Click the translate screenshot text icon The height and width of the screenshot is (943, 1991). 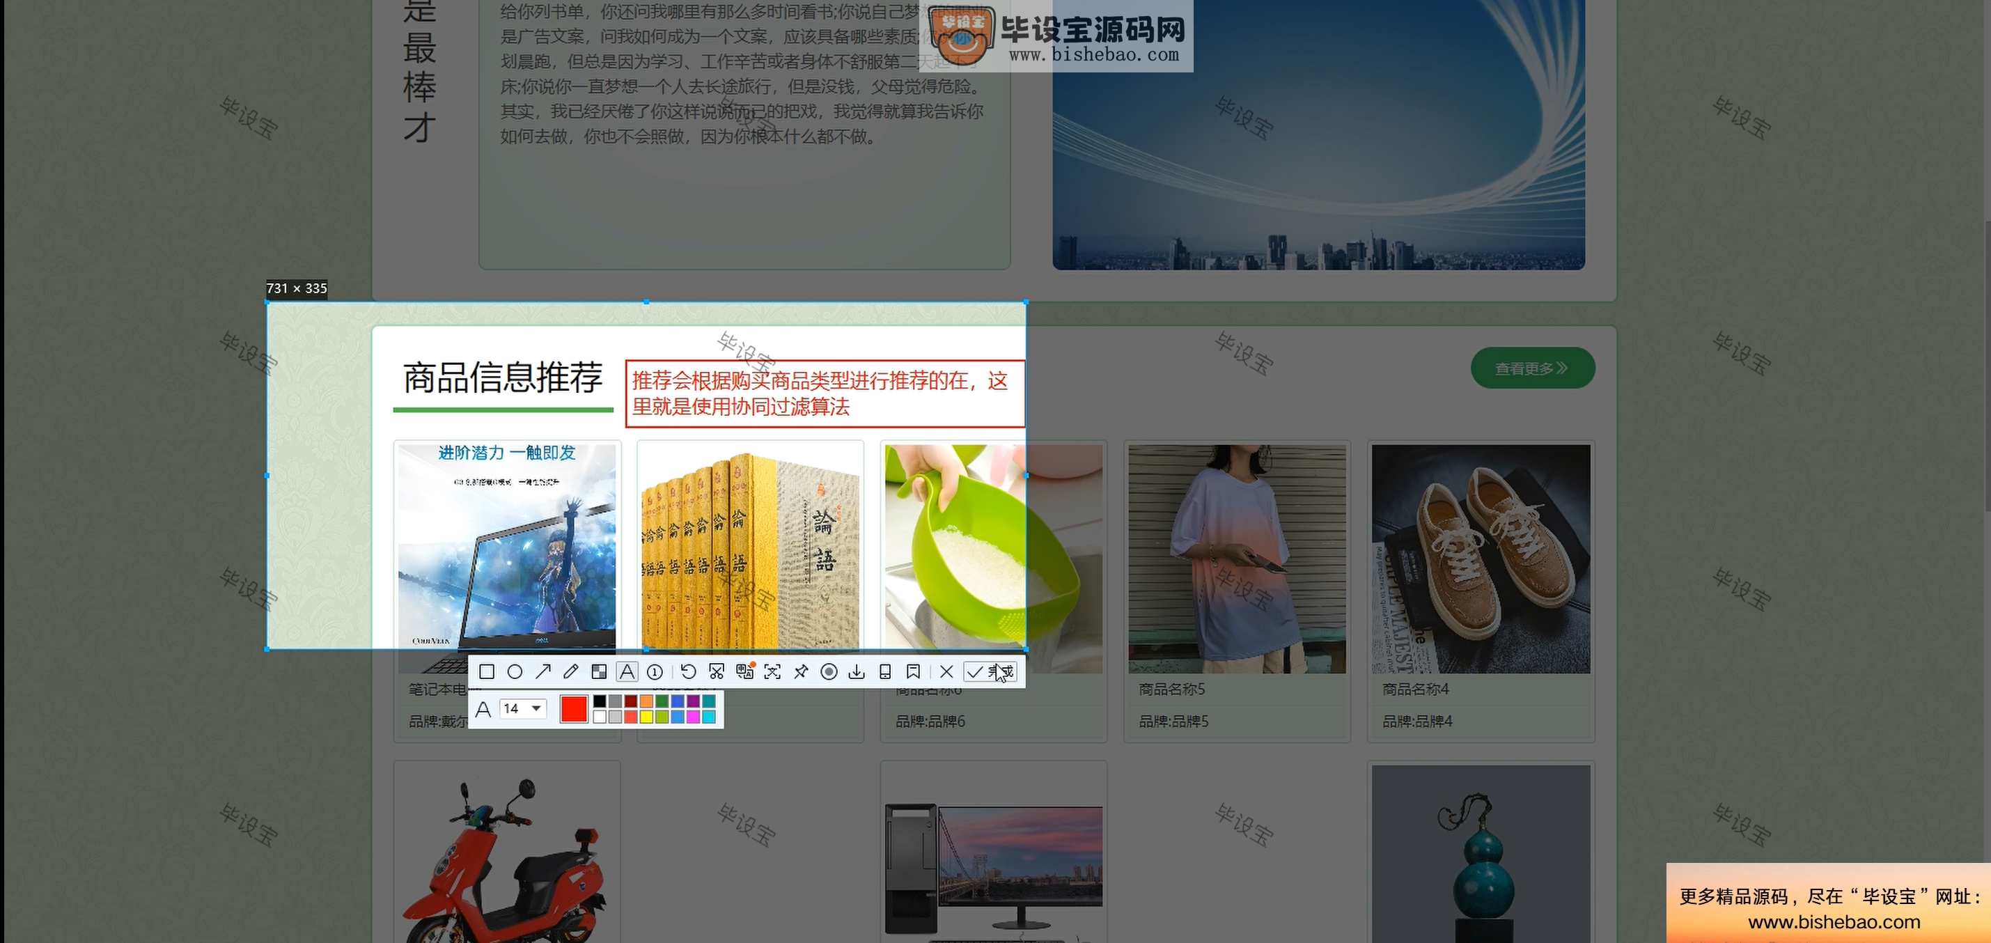coord(745,671)
